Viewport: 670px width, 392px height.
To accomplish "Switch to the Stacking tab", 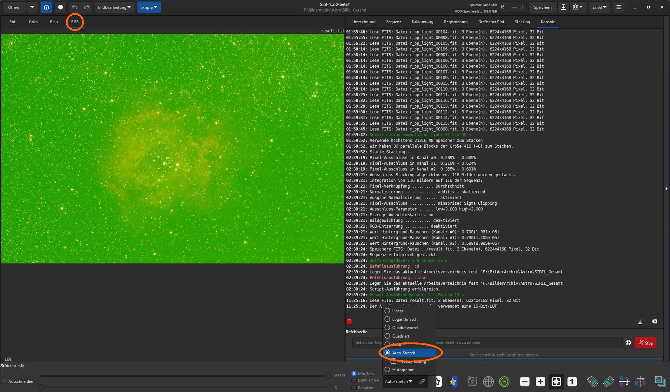I will pos(522,22).
